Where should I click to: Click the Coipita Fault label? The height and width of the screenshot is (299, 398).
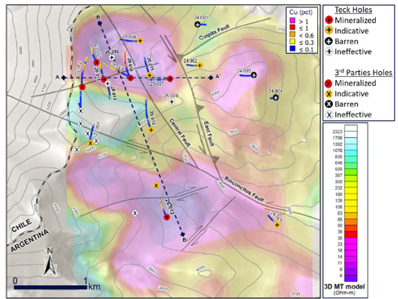pyautogui.click(x=214, y=33)
